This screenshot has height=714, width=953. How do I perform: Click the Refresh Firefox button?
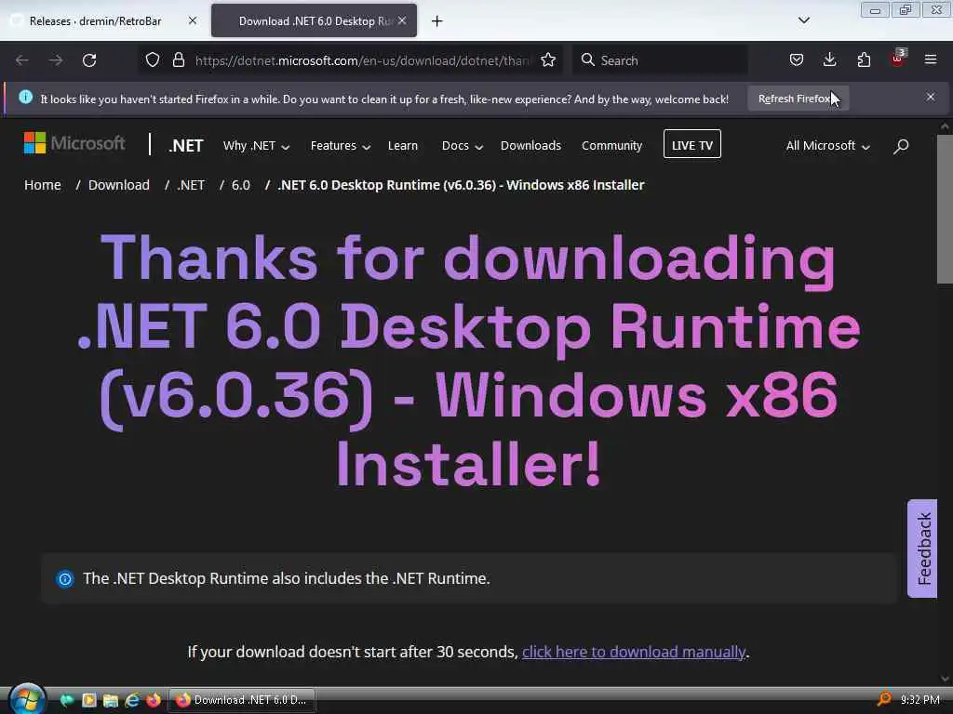click(798, 99)
